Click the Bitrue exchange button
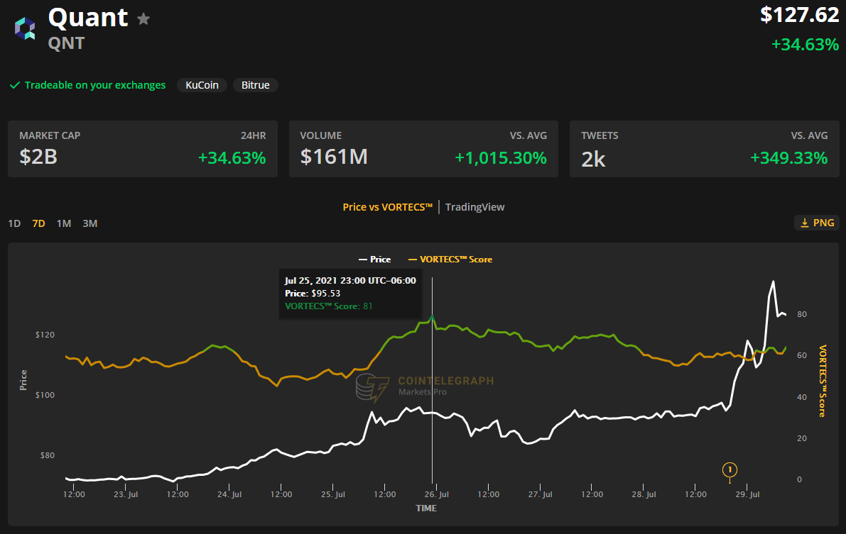This screenshot has height=534, width=846. pyautogui.click(x=255, y=85)
